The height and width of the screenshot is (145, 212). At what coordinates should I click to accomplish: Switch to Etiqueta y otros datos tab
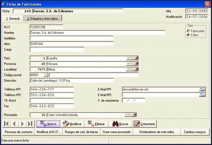click(x=43, y=18)
